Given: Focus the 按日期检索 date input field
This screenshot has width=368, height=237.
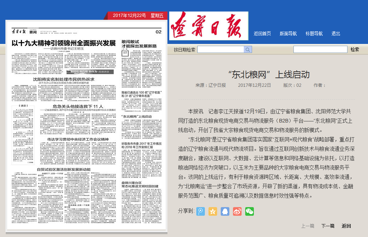Looking at the screenshot, I should pyautogui.click(x=220, y=50).
